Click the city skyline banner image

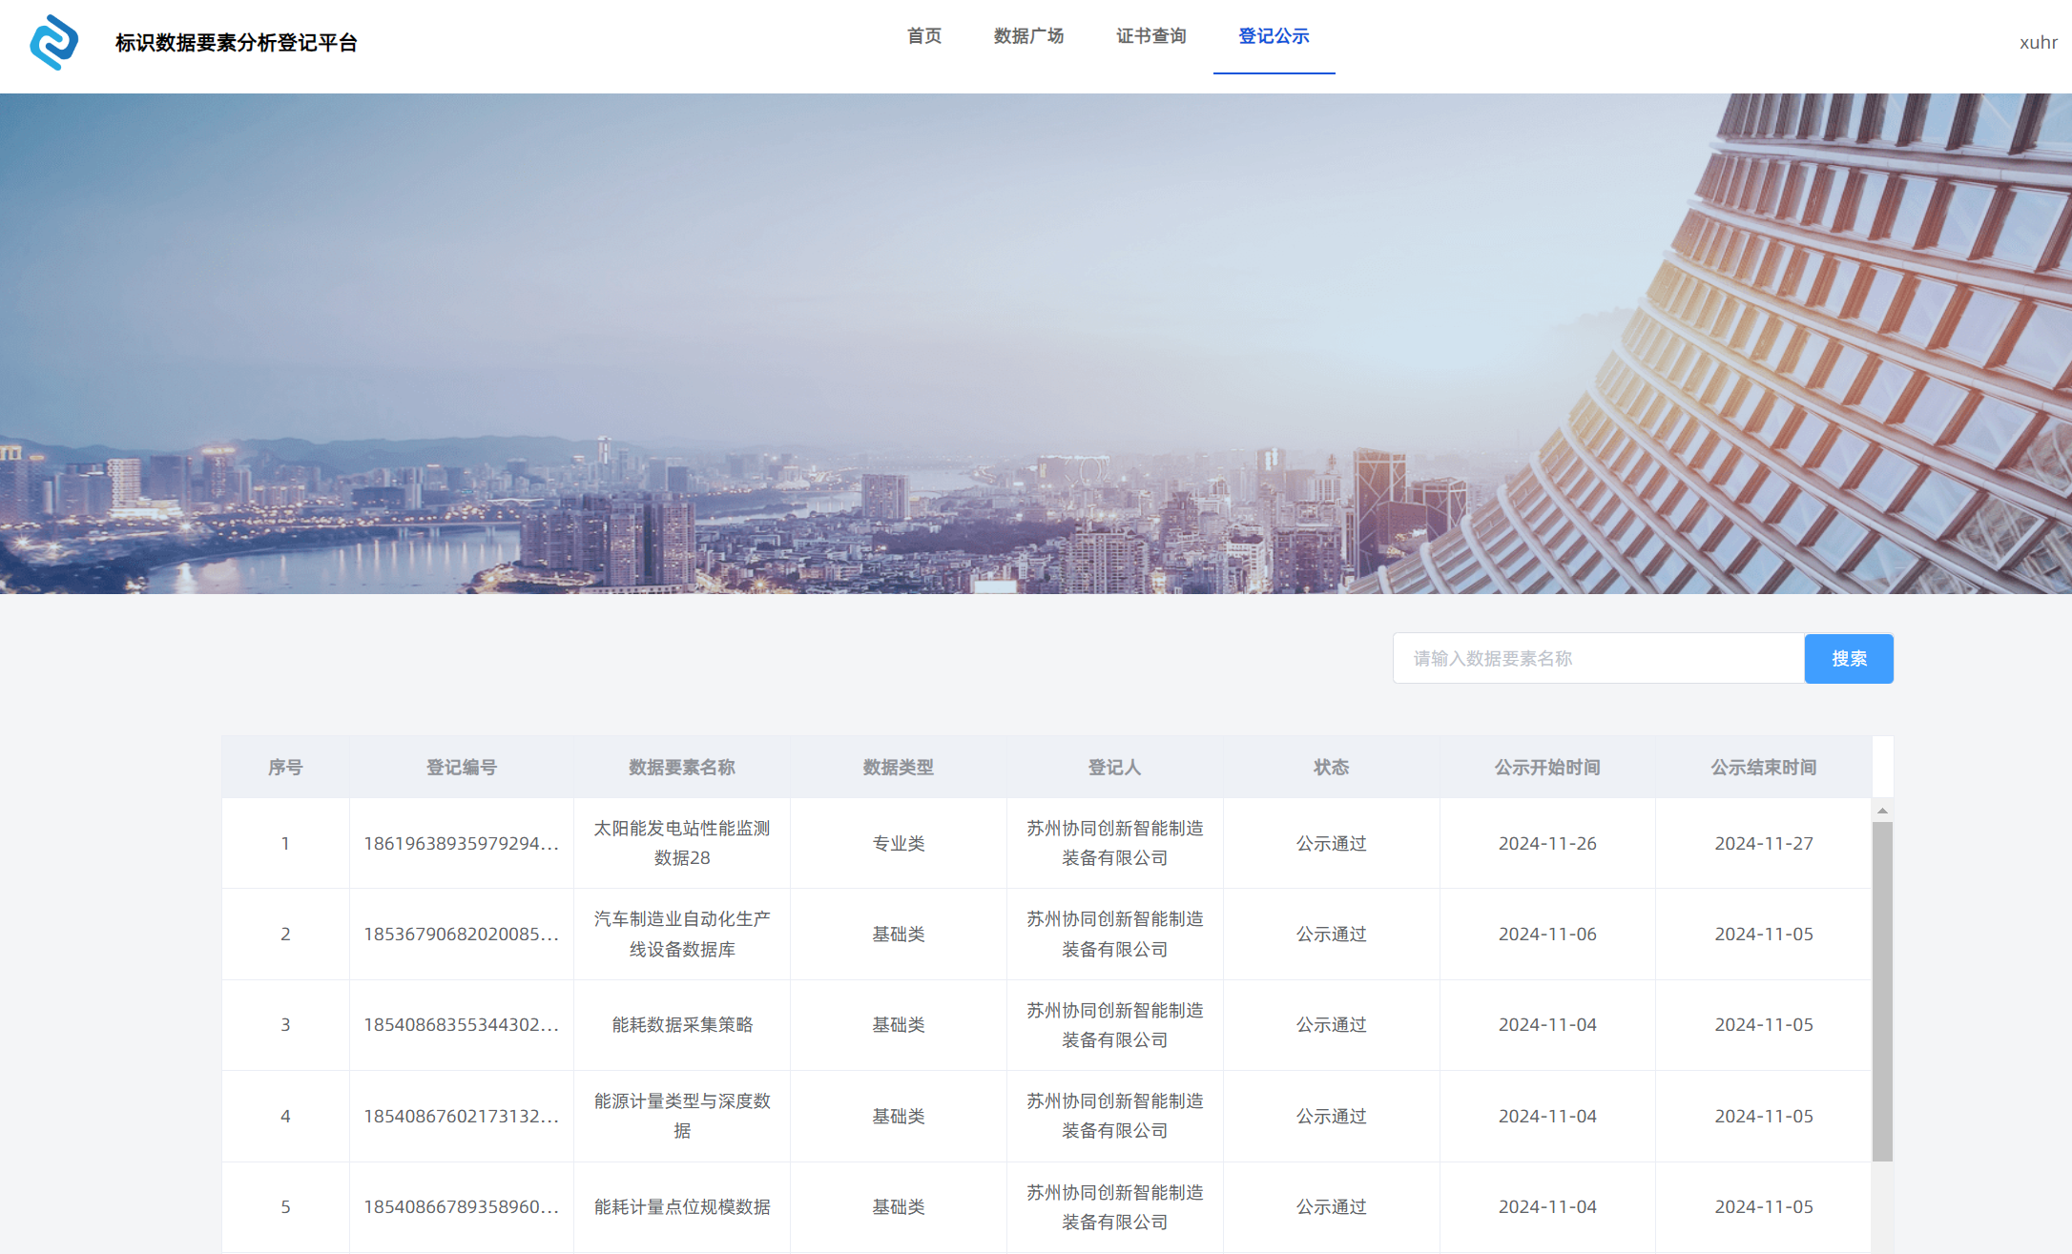click(1036, 343)
